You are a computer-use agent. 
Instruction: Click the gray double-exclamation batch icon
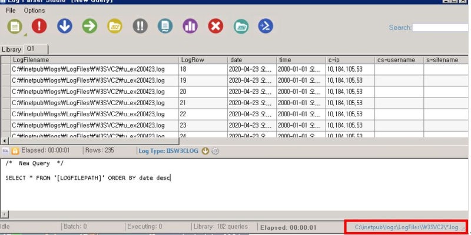pyautogui.click(x=140, y=26)
